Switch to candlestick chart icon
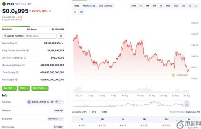Image resolution: width=201 pixels, height=129 pixels. click(x=81, y=12)
